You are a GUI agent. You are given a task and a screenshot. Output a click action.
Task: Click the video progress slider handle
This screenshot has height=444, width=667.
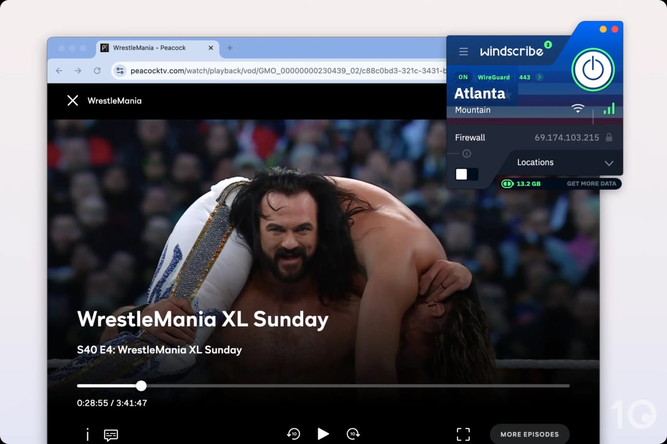[141, 386]
